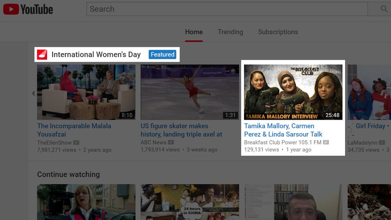Open the ABC News channel link
This screenshot has height=220, width=391.
click(x=153, y=143)
